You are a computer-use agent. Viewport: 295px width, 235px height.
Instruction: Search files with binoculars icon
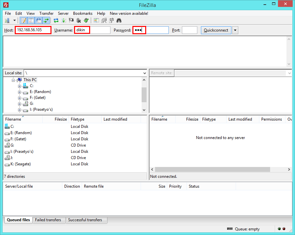coord(119,20)
